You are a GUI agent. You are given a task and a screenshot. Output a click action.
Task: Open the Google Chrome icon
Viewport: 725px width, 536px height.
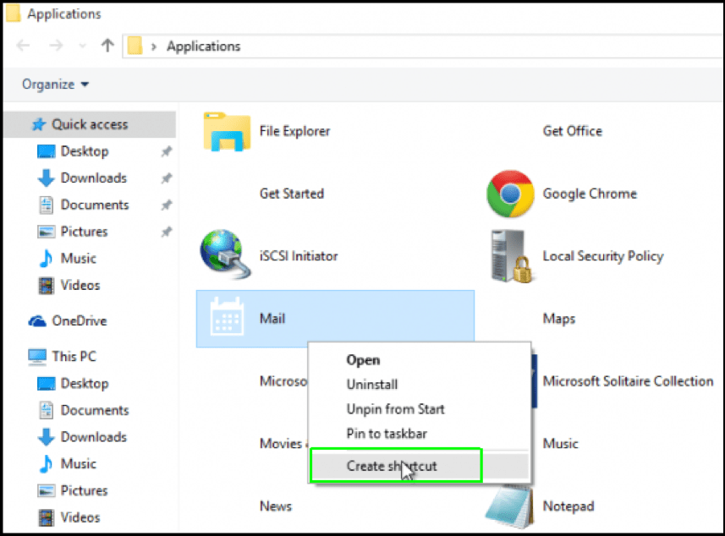[509, 194]
